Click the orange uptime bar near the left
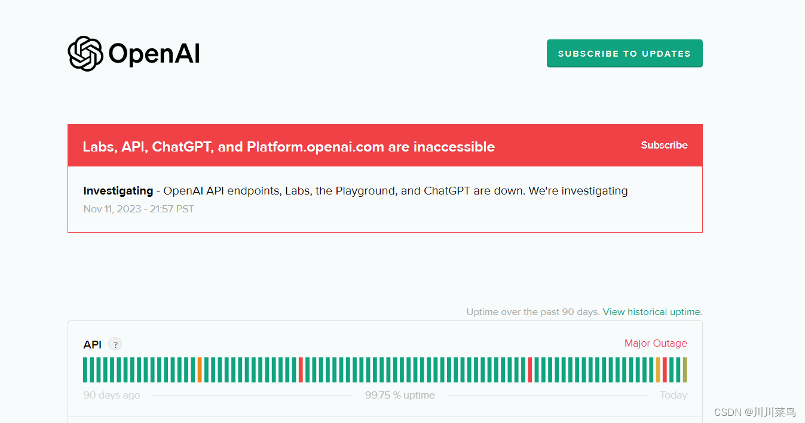The image size is (805, 423). click(200, 370)
